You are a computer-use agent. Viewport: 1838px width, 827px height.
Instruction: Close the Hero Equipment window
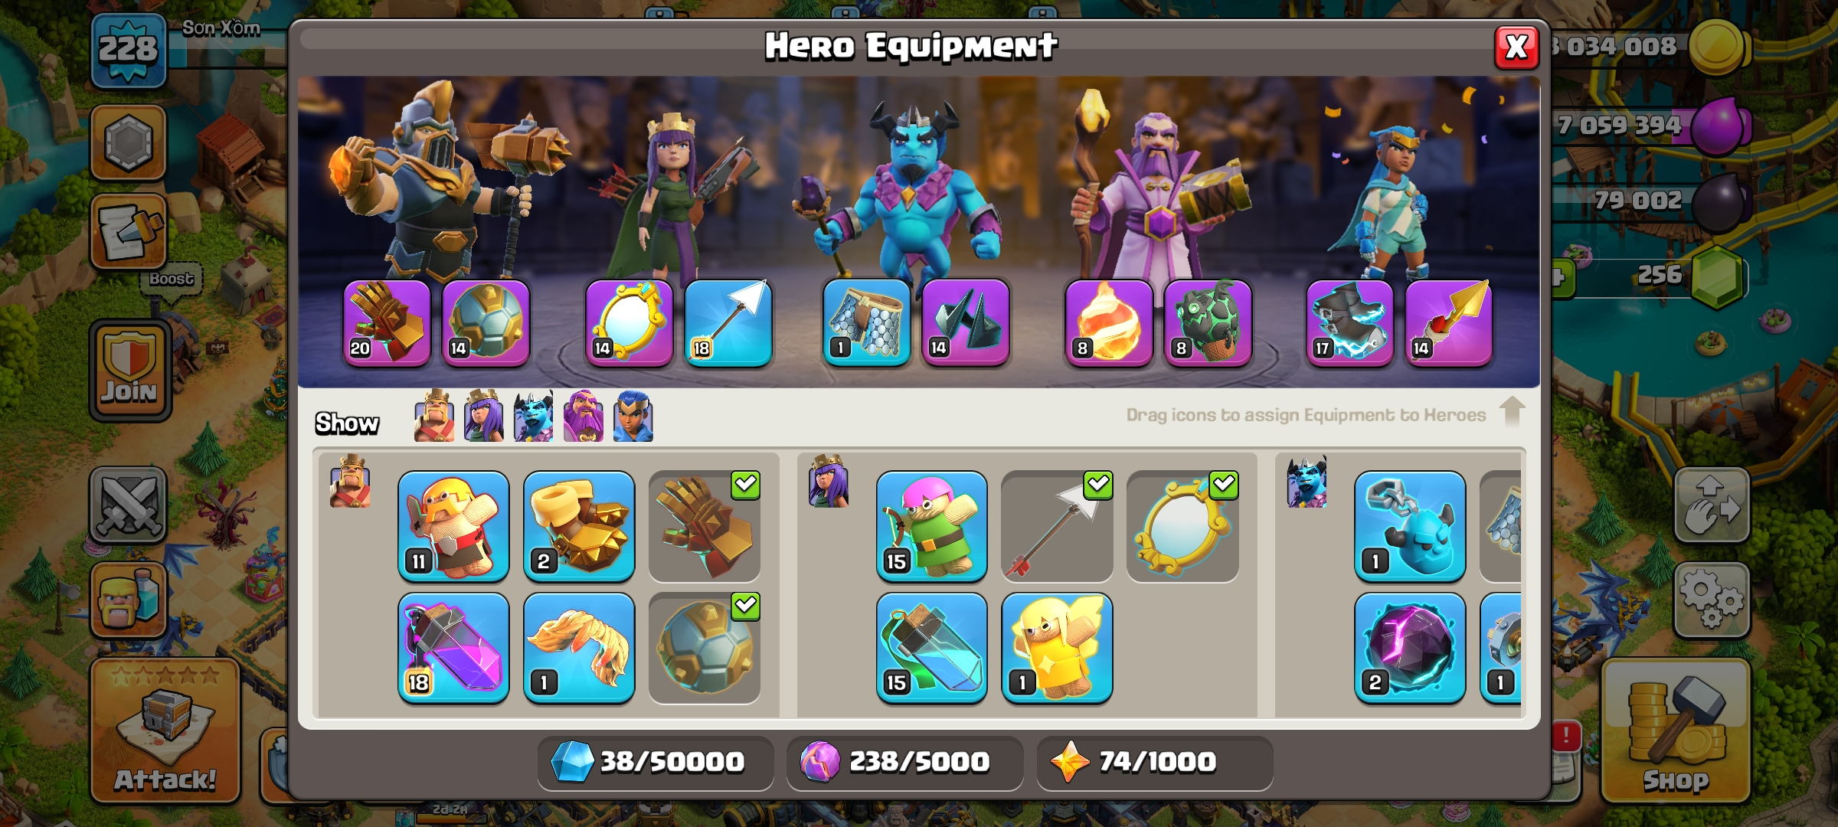[x=1516, y=47]
